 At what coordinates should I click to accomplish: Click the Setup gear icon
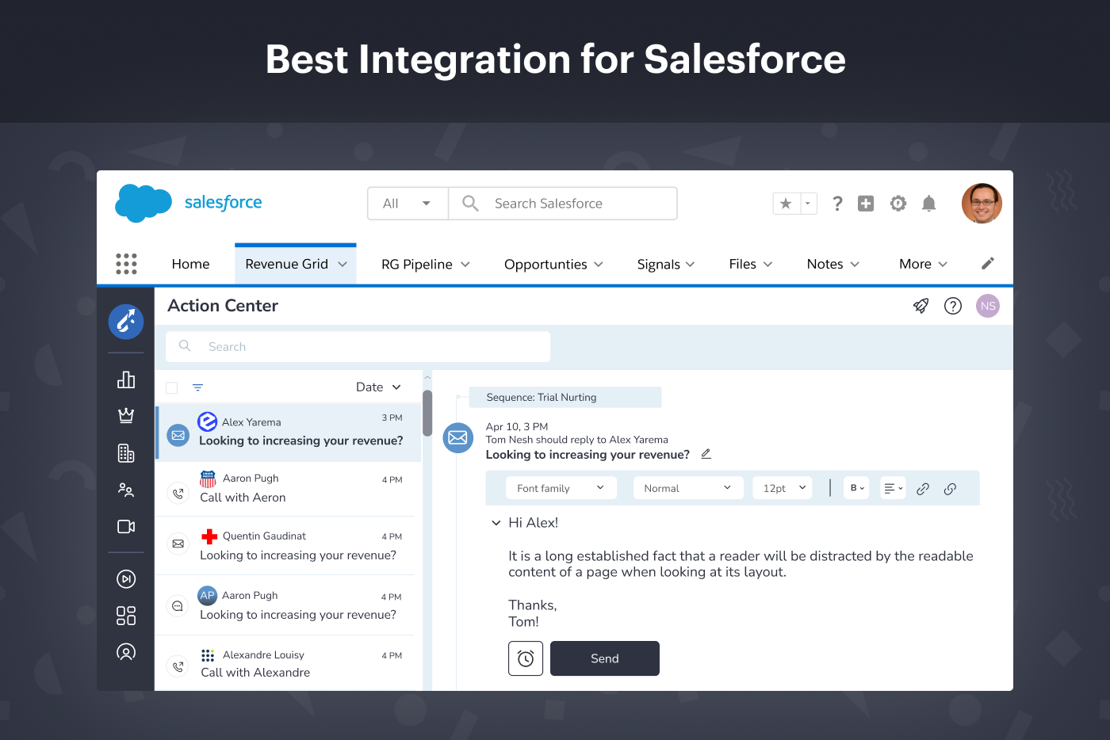pyautogui.click(x=898, y=203)
